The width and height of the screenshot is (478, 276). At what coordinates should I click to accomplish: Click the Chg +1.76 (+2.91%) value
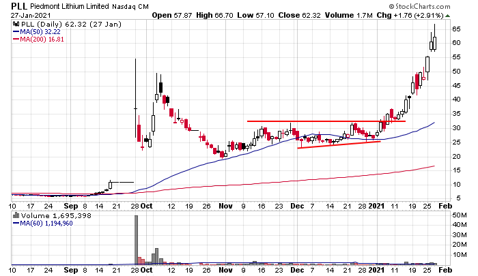410,15
